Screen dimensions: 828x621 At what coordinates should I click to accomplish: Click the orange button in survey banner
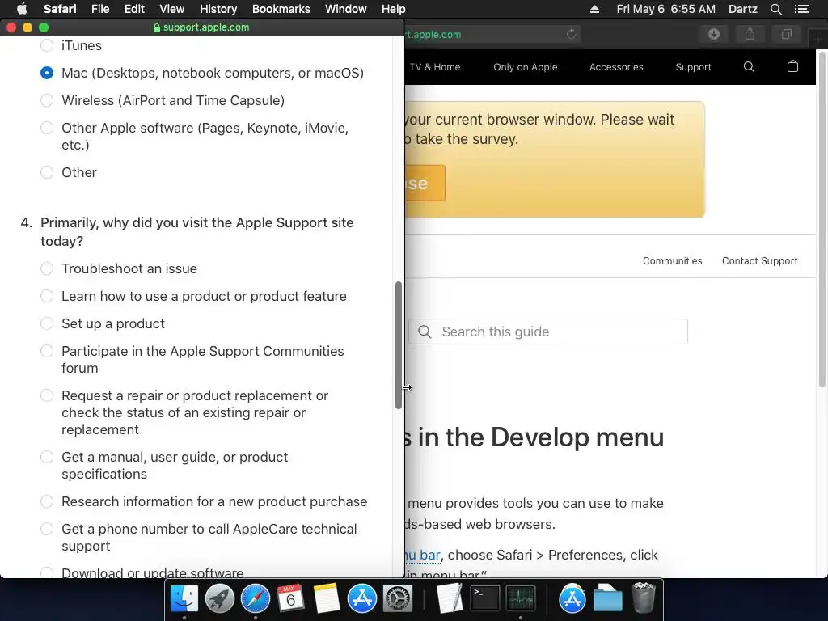click(x=425, y=184)
